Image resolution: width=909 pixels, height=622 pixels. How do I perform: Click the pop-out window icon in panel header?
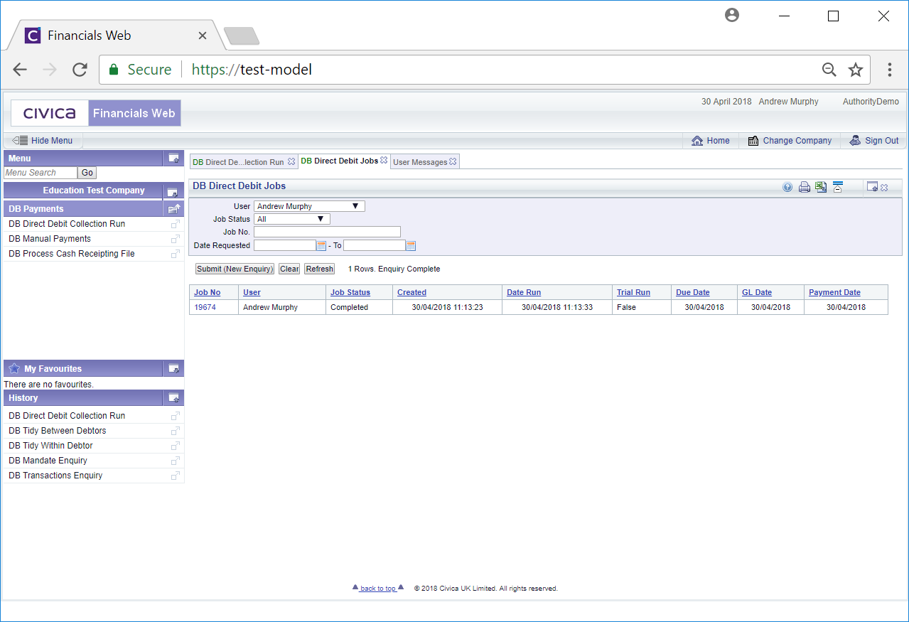(x=872, y=187)
